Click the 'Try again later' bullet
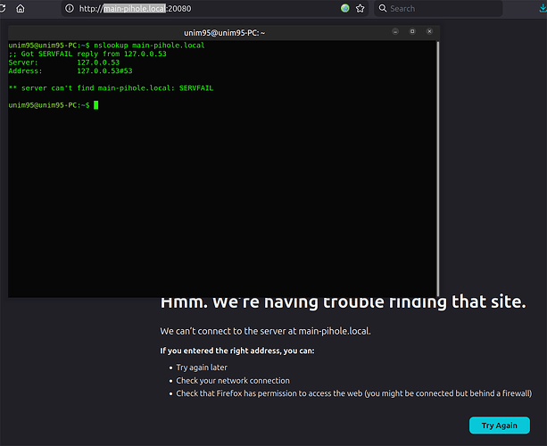 pyautogui.click(x=202, y=368)
